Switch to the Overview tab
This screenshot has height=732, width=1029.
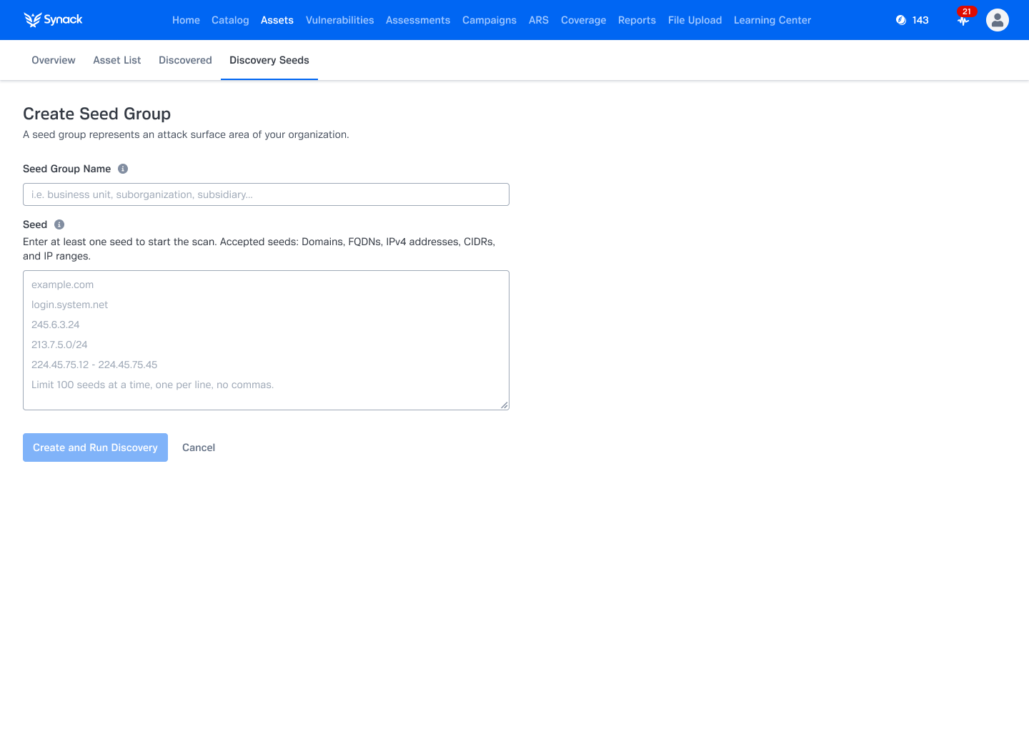[x=54, y=60]
